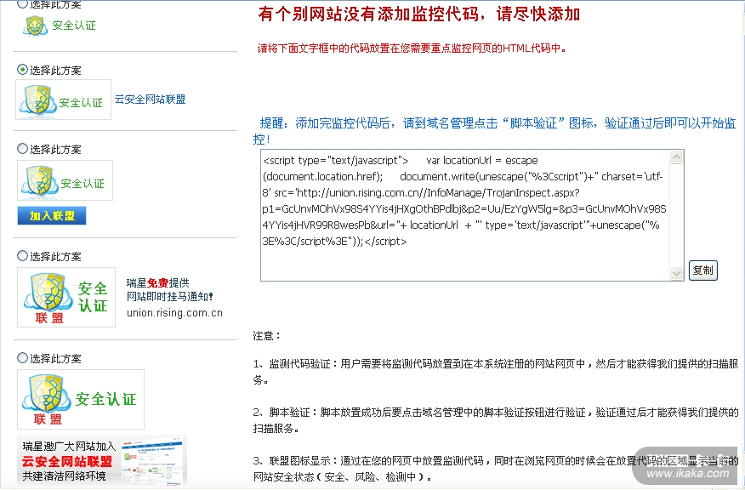Screen dimensions: 745x490
Task: Click note 3 about 联盟图标显示
Action: coord(496,469)
